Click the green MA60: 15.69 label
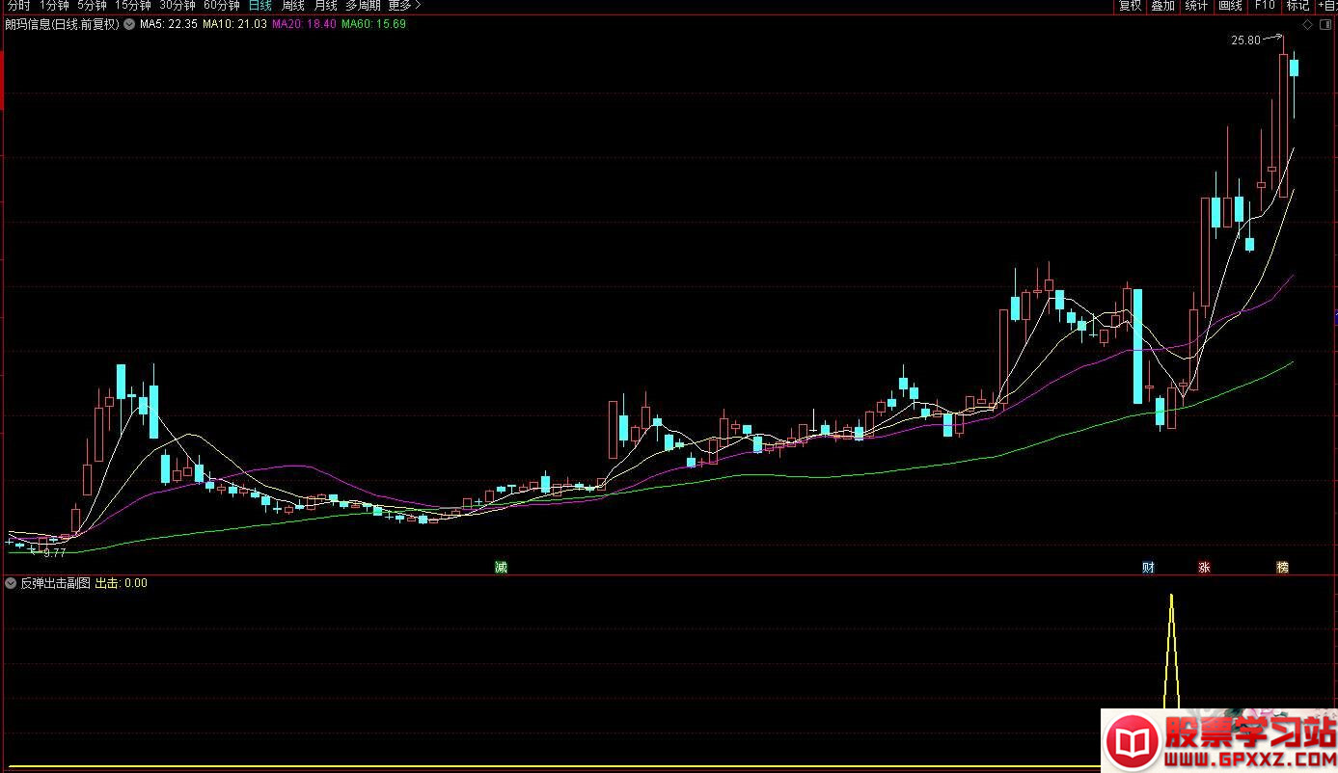1338x773 pixels. coord(373,24)
